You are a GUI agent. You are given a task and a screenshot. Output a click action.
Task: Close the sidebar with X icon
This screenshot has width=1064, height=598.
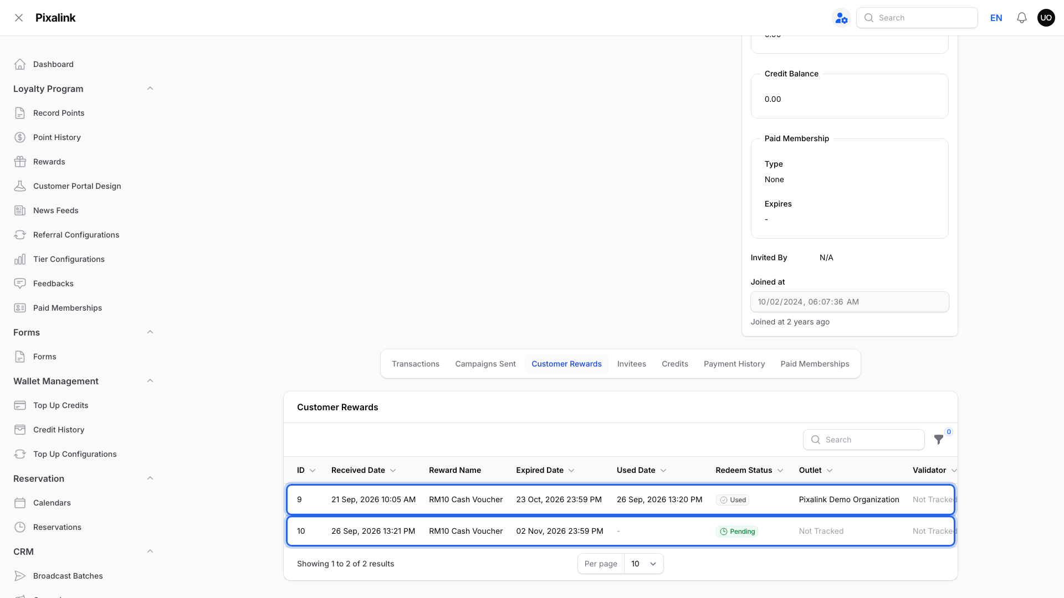[x=19, y=18]
